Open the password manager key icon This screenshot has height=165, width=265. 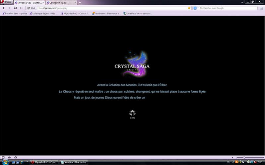21,8
